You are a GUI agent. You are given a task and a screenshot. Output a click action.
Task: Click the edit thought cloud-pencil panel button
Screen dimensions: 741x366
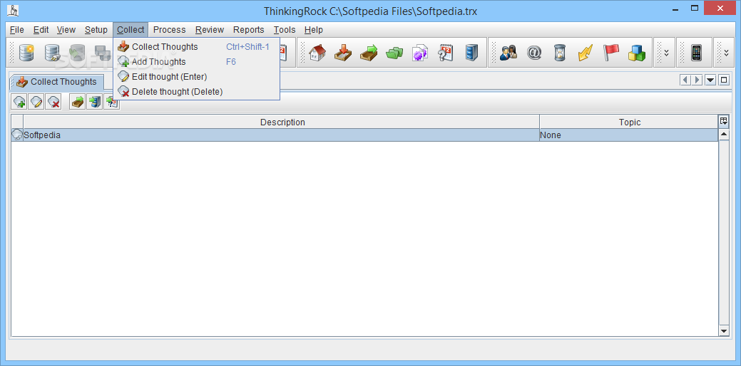point(36,101)
